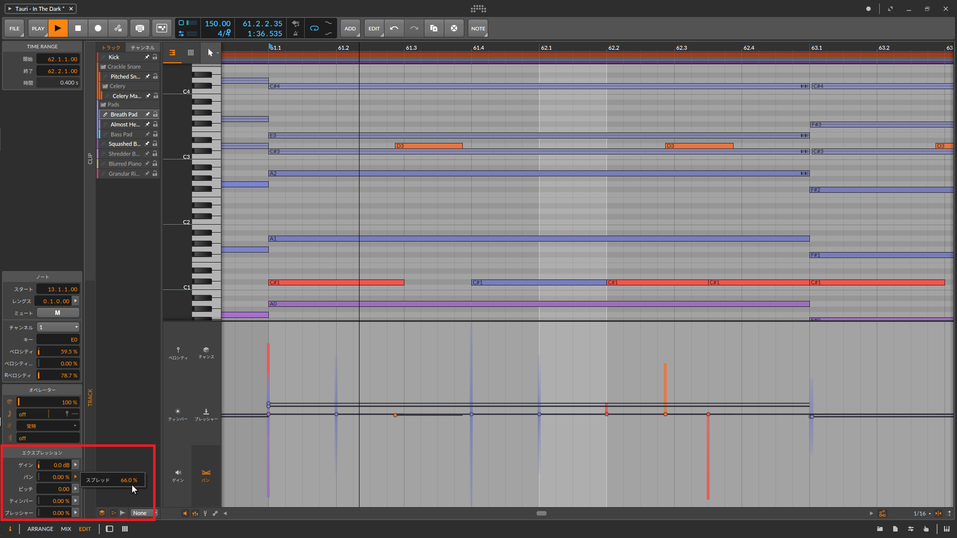Open the EDIT menu
This screenshot has height=538, width=957.
point(374,28)
